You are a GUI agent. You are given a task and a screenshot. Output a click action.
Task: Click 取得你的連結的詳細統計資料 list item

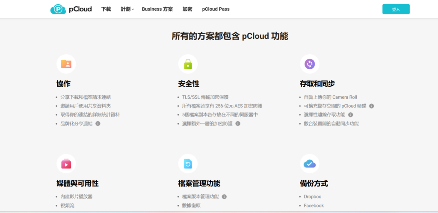[x=90, y=114]
